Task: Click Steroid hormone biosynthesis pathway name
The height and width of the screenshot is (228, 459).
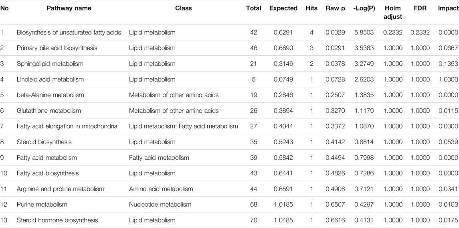Action: 57,220
